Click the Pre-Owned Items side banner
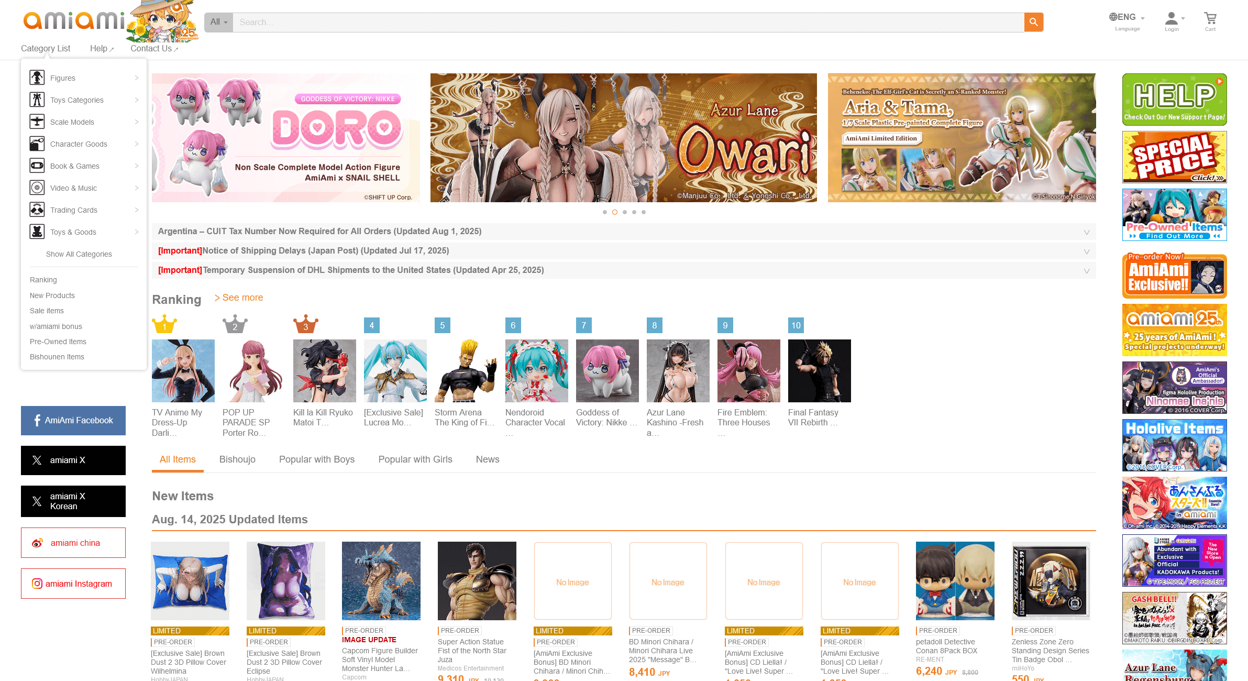 tap(1175, 215)
